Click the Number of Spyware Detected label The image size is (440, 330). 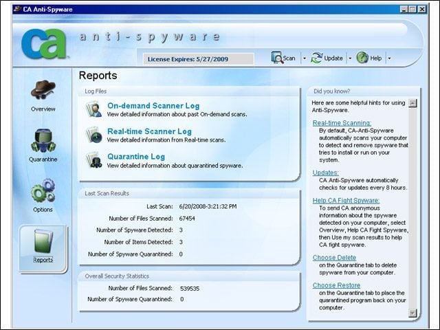coord(135,230)
